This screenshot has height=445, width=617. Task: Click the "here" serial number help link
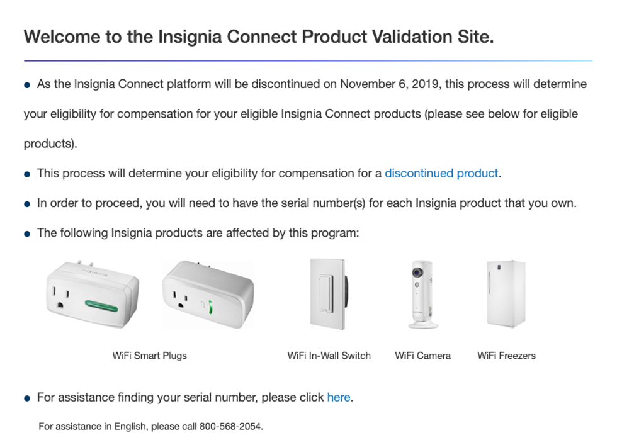click(339, 397)
